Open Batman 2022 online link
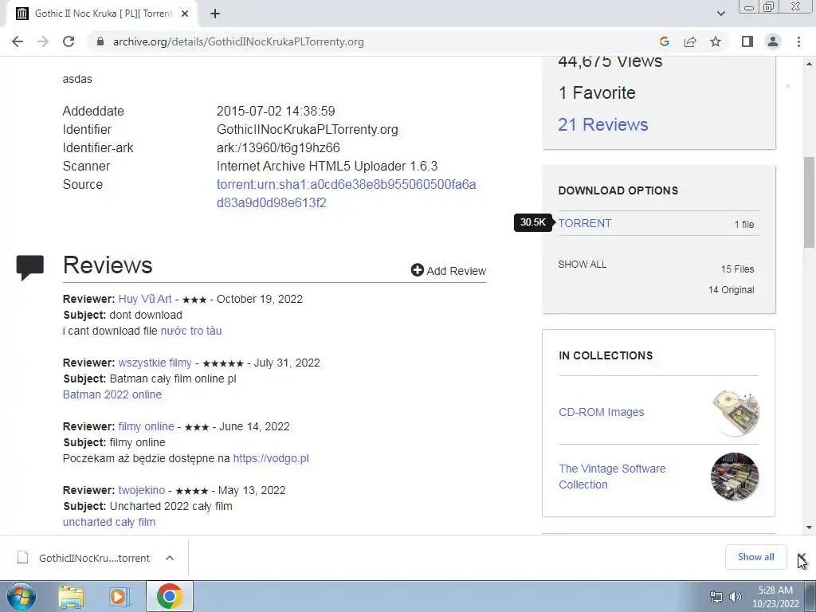 tap(112, 394)
